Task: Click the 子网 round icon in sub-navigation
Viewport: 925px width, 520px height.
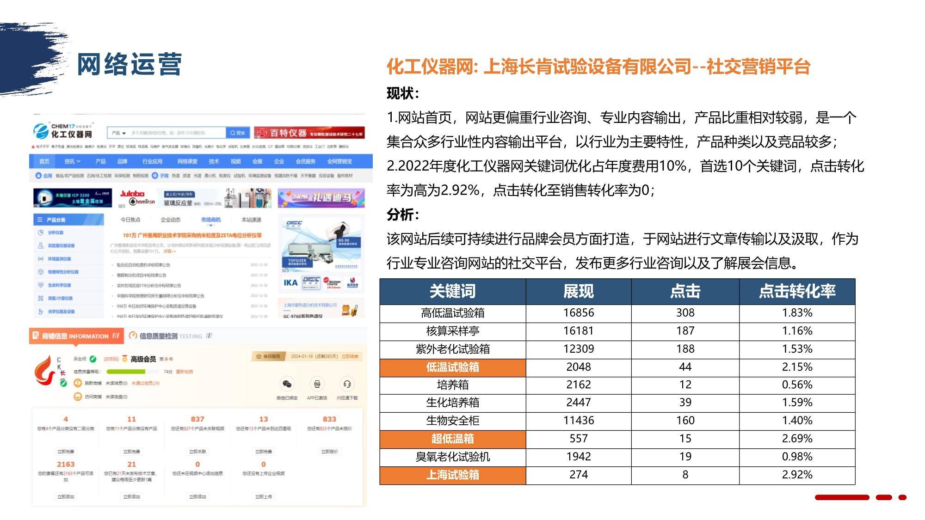Action: [x=155, y=176]
